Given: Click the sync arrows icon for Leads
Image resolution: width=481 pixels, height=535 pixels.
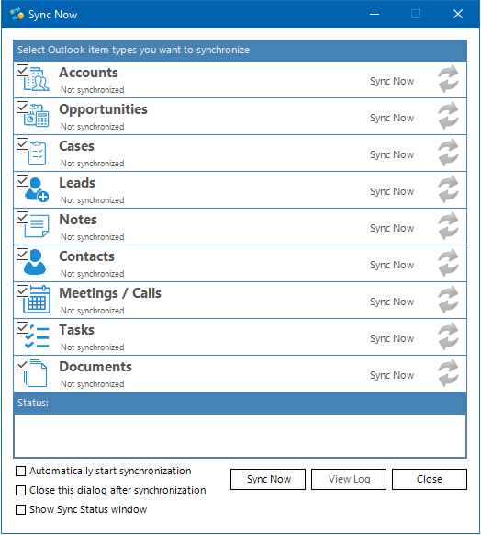Looking at the screenshot, I should point(448,189).
